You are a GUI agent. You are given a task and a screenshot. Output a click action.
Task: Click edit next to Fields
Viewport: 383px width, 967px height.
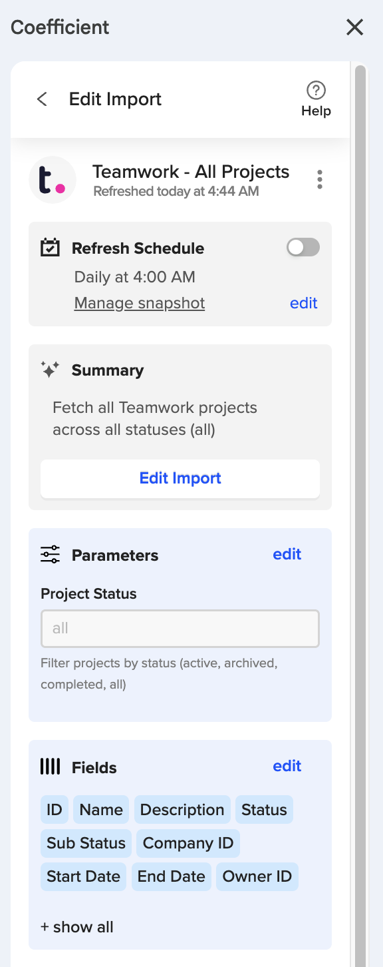(287, 766)
